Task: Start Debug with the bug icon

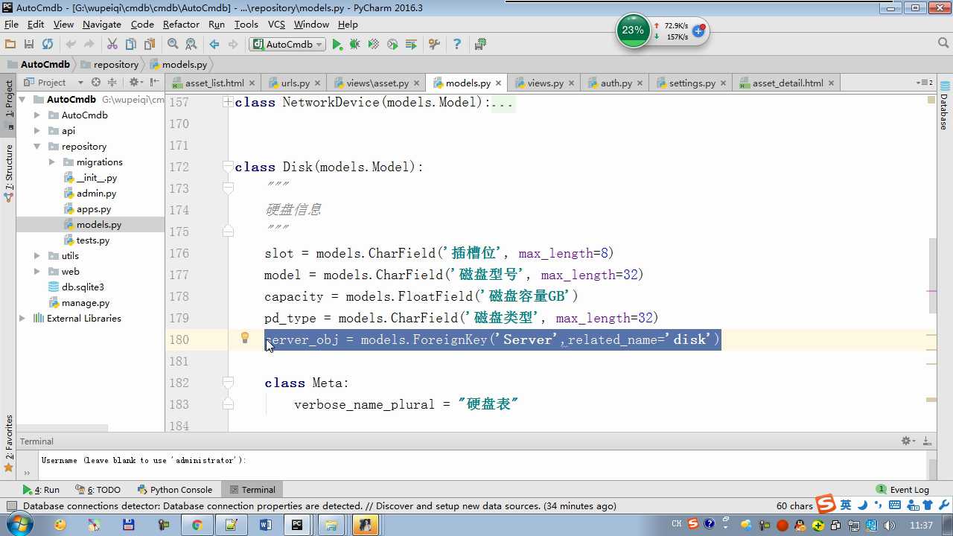Action: 355,45
